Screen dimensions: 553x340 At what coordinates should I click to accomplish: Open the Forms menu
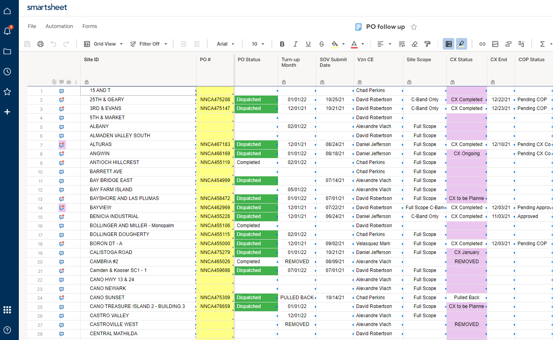pyautogui.click(x=89, y=26)
